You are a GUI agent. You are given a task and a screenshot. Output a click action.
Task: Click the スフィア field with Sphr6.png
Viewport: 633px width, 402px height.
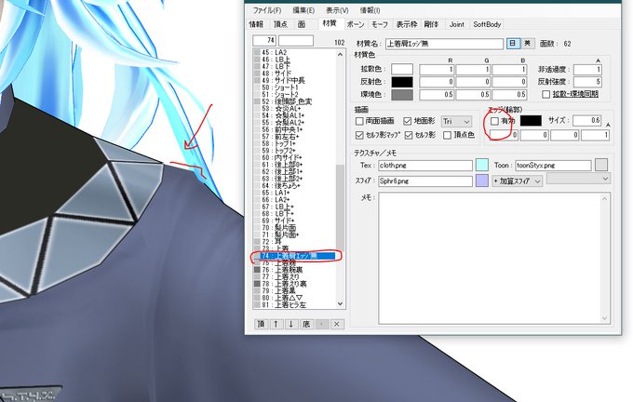pyautogui.click(x=425, y=181)
